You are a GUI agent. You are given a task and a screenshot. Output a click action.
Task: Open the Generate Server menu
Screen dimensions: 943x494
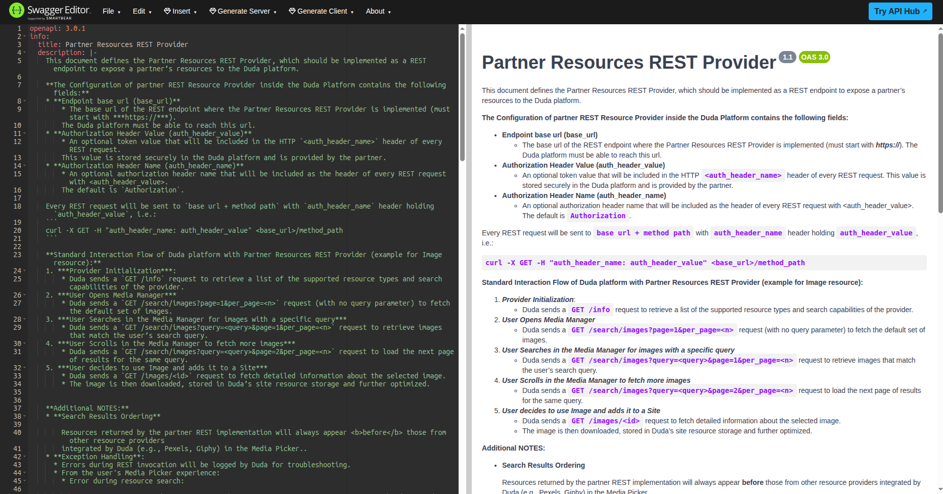(243, 11)
